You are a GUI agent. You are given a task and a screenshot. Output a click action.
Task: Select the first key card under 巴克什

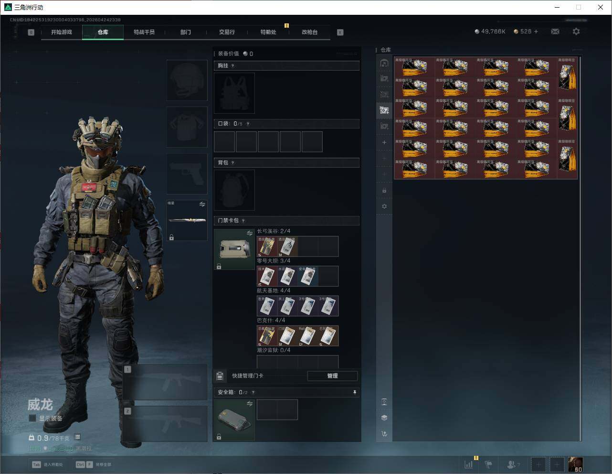[267, 336]
